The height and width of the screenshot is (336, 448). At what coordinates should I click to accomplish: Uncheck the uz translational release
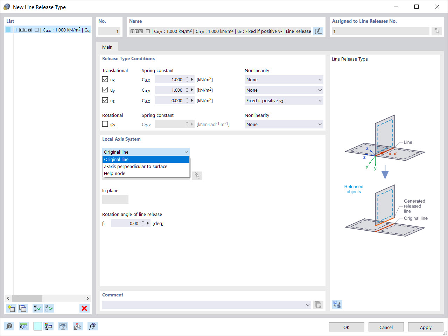pyautogui.click(x=105, y=100)
